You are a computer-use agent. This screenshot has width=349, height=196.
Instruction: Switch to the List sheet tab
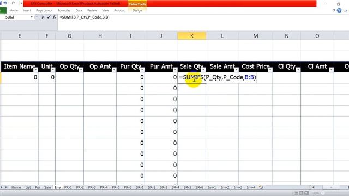(28, 187)
